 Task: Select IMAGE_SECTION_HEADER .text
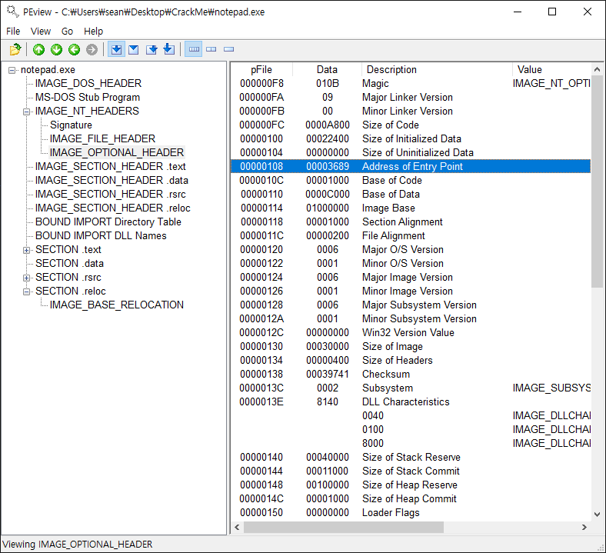click(x=111, y=167)
